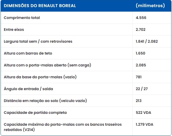Select the 'Comprimento total' row label

coord(22,18)
